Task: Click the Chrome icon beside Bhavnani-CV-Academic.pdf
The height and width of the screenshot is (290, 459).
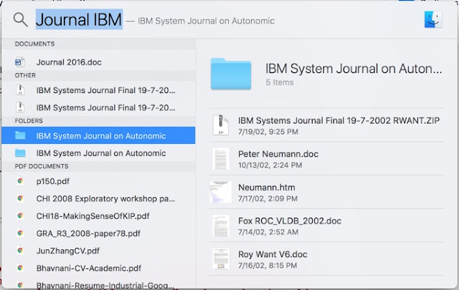Action: [20, 268]
